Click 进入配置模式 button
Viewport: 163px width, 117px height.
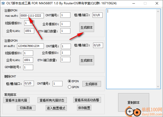pyautogui.click(x=56, y=108)
